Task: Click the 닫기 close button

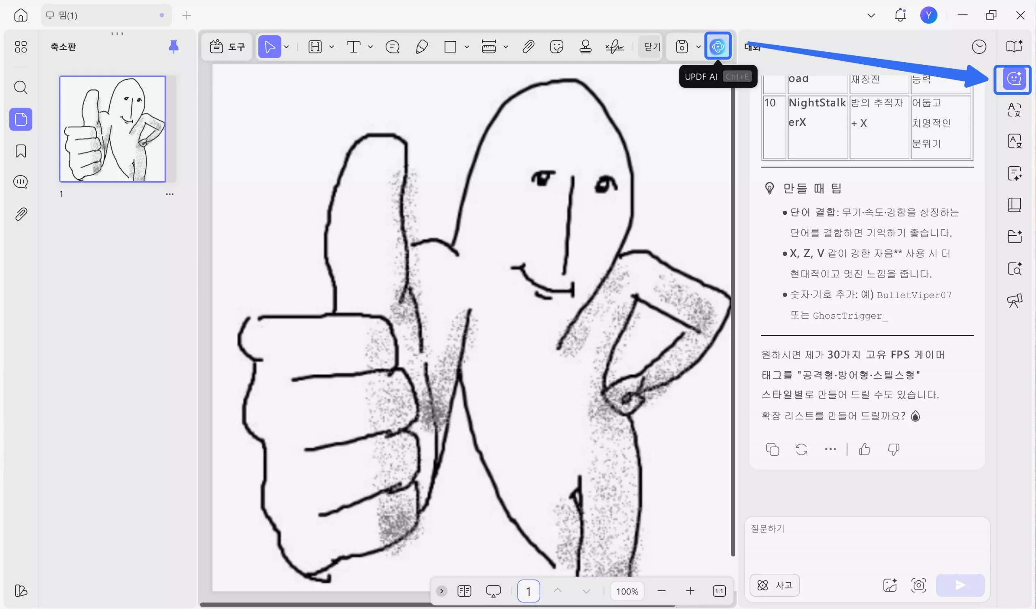Action: coord(652,47)
